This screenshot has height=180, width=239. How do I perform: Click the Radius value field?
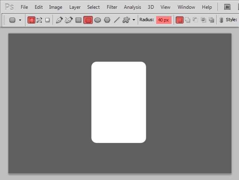point(164,20)
